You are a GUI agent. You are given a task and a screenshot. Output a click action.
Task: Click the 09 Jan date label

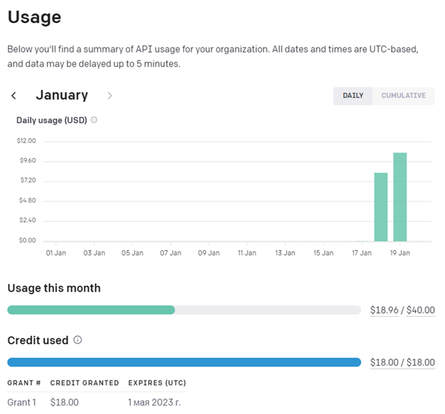point(209,253)
